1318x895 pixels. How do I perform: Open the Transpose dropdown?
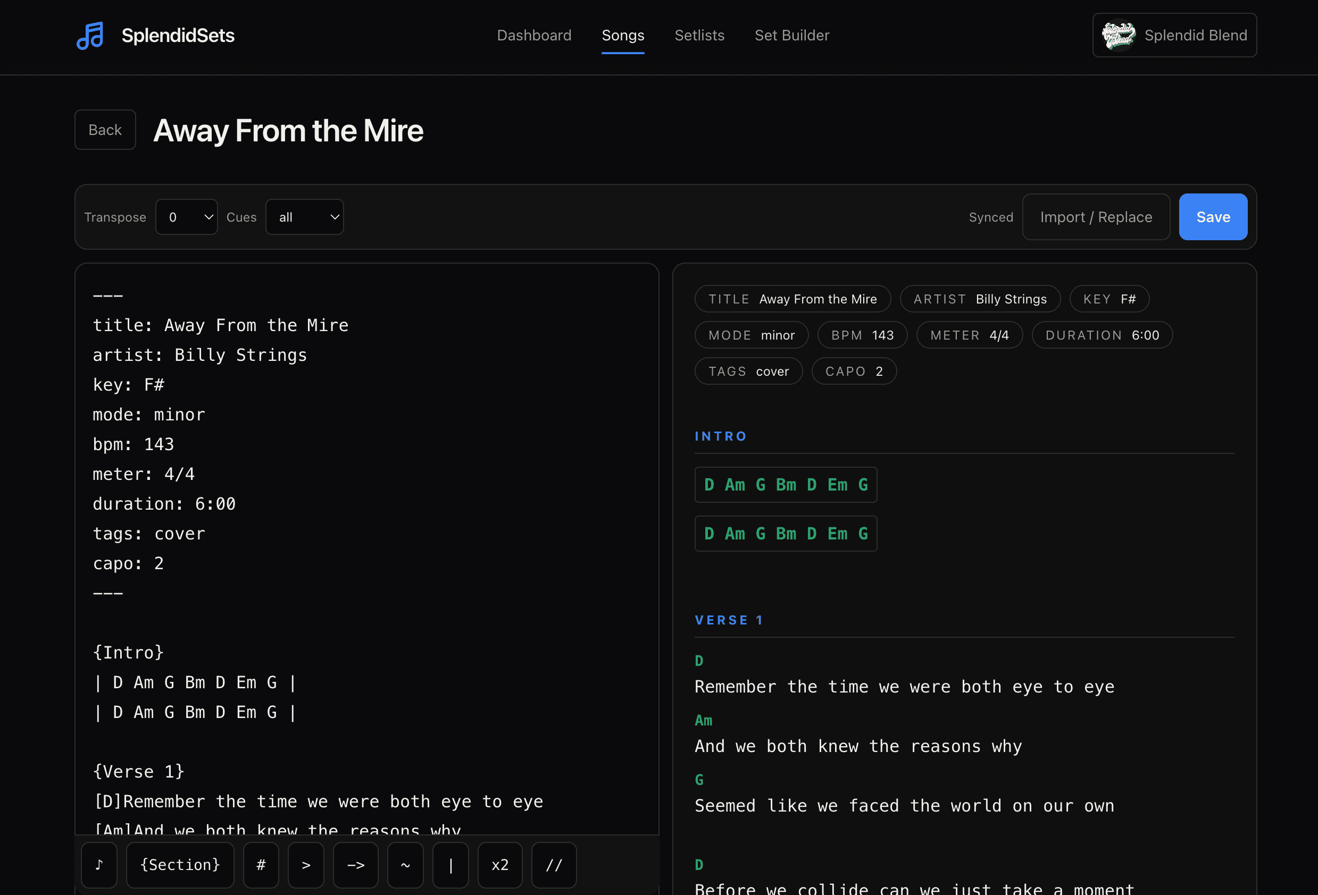click(187, 217)
